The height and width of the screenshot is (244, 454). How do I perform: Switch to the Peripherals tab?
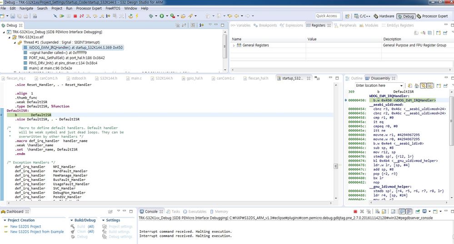[x=345, y=25]
